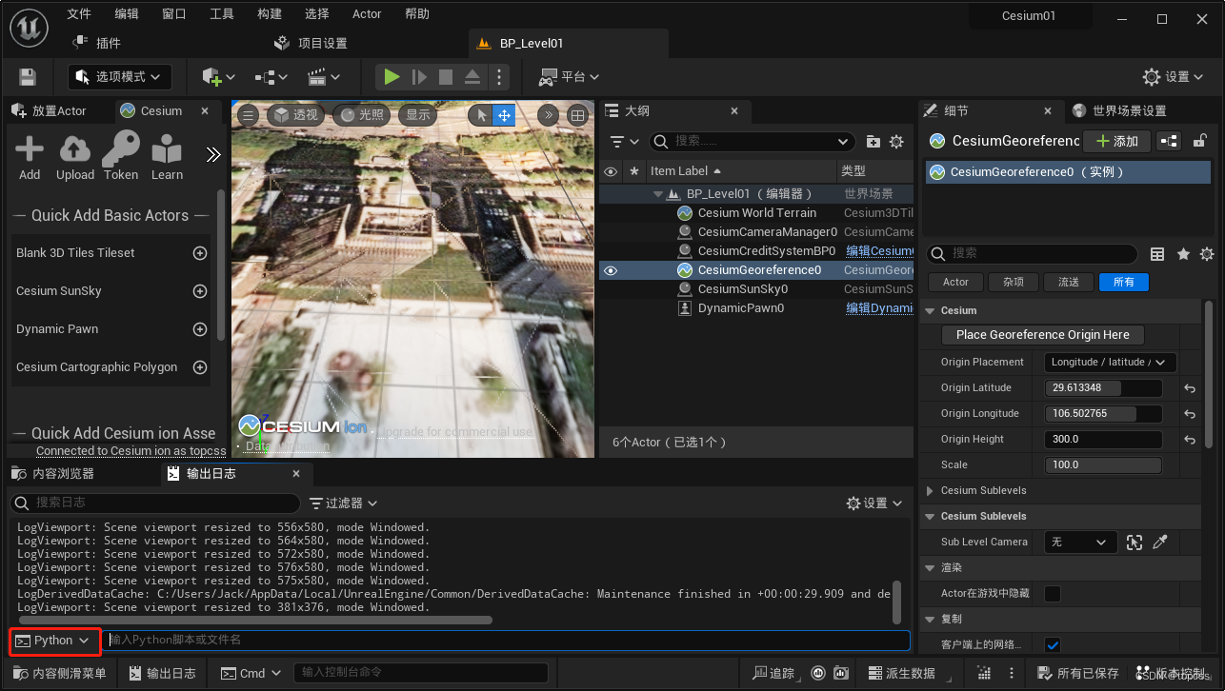Click select-from-scene icon for Sub Level Camera

1134,542
